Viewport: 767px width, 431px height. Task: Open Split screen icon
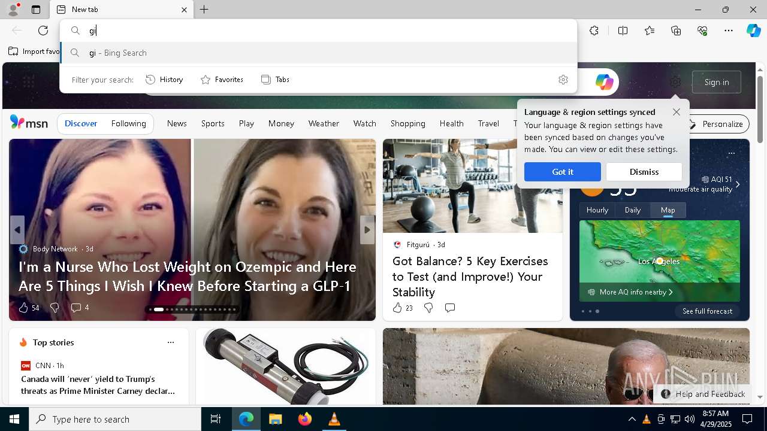tap(623, 31)
